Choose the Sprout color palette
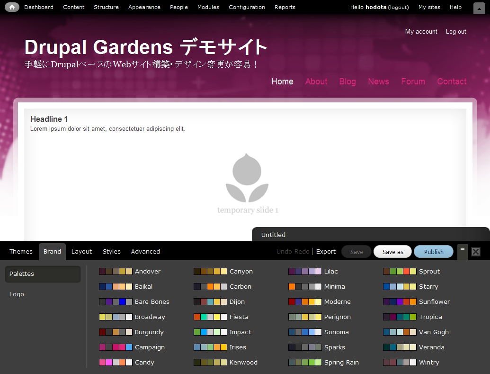Screen dimensions: 490x374 pos(411,271)
